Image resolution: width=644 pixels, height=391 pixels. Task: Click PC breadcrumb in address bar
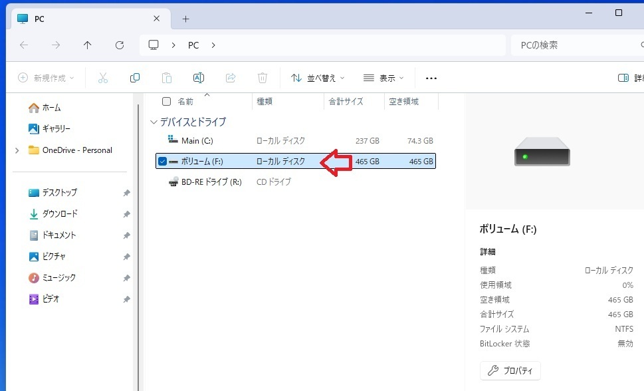click(x=193, y=45)
